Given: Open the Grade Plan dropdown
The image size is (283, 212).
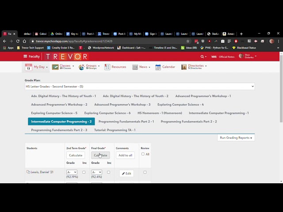Looking at the screenshot, I should 140,87.
